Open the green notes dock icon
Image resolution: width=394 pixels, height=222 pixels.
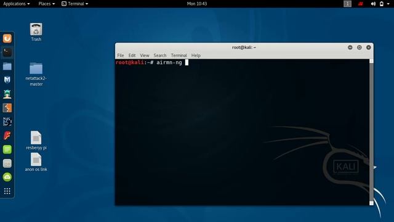coord(7,149)
